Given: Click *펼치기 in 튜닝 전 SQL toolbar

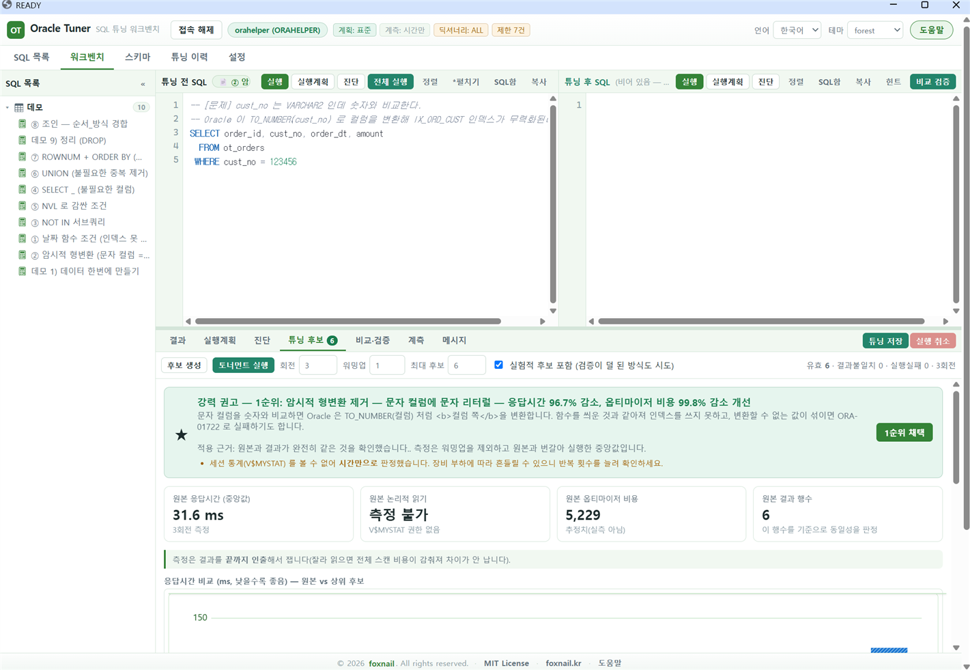Looking at the screenshot, I should pyautogui.click(x=466, y=82).
